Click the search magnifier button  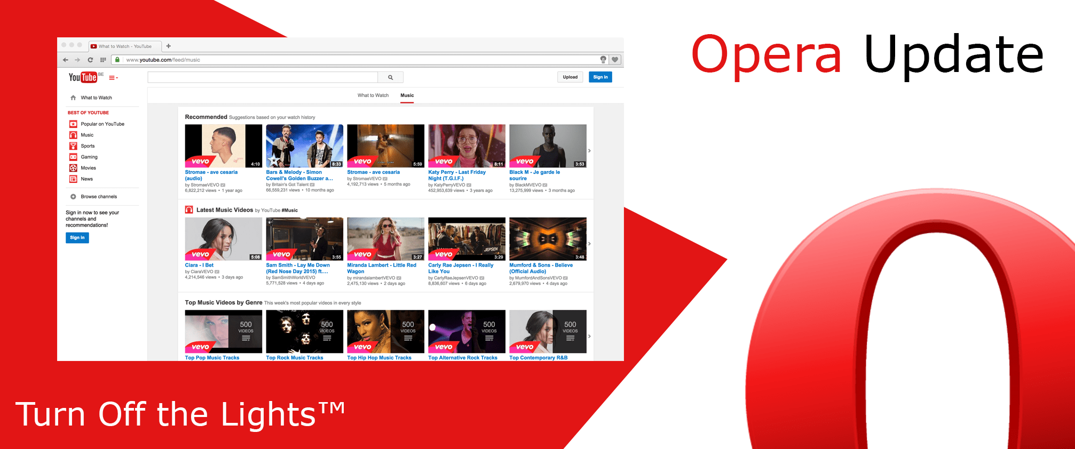(x=391, y=77)
